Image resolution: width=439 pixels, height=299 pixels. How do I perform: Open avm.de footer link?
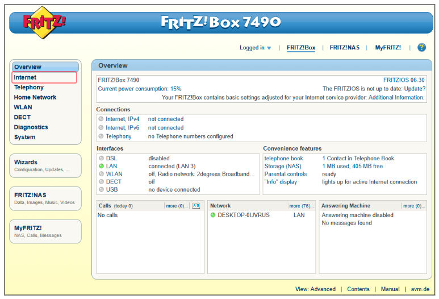(x=420, y=289)
